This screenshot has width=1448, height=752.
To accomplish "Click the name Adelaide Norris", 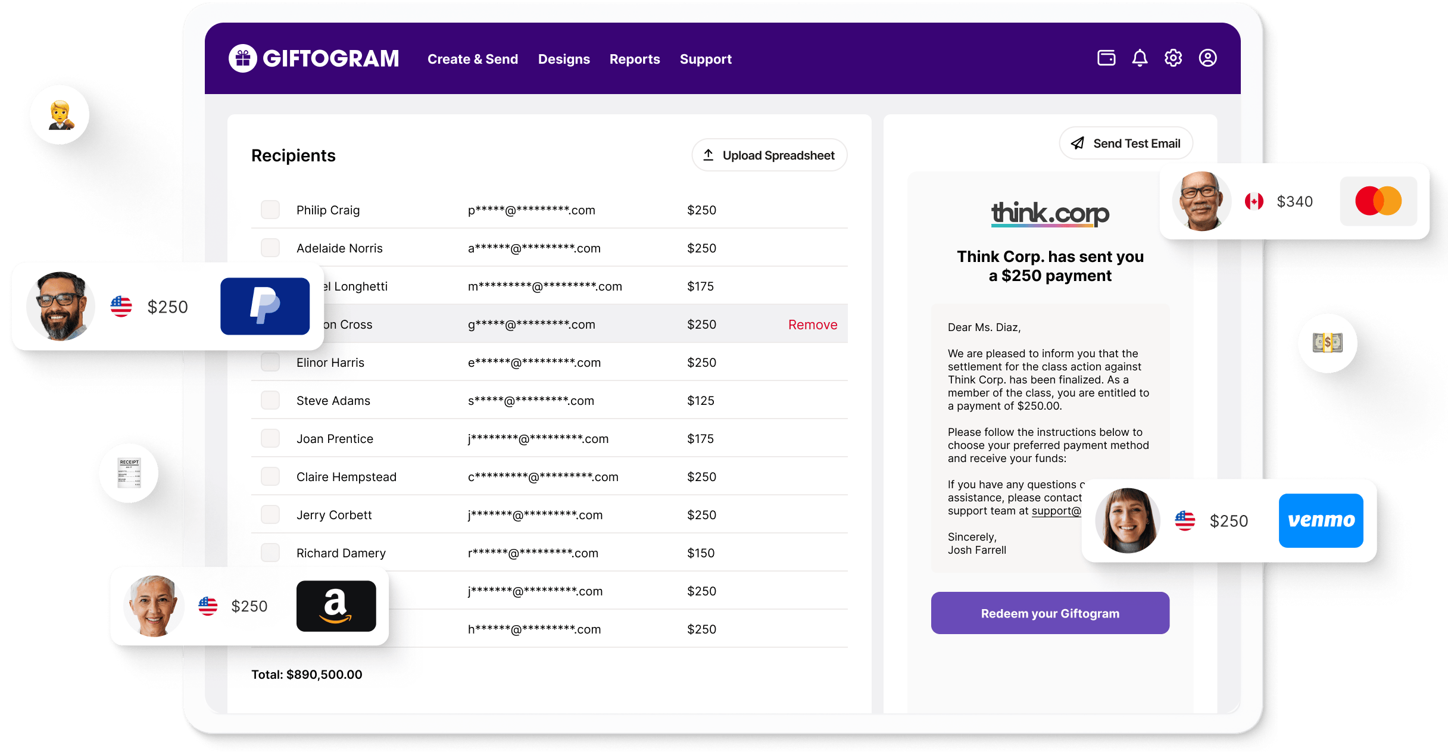I will click(339, 248).
